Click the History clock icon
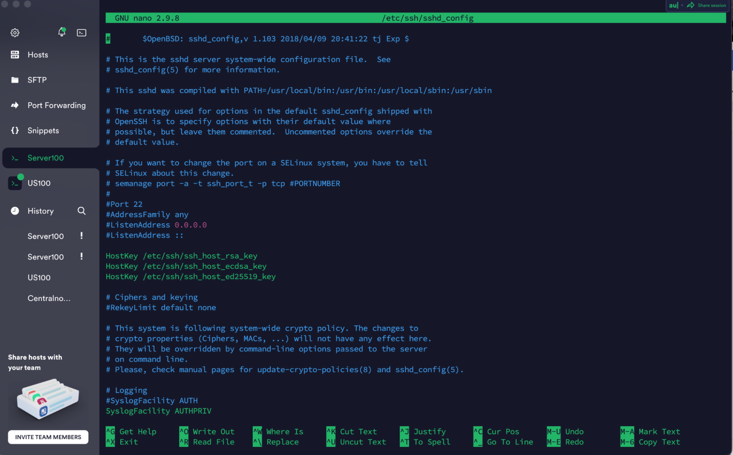 point(15,211)
